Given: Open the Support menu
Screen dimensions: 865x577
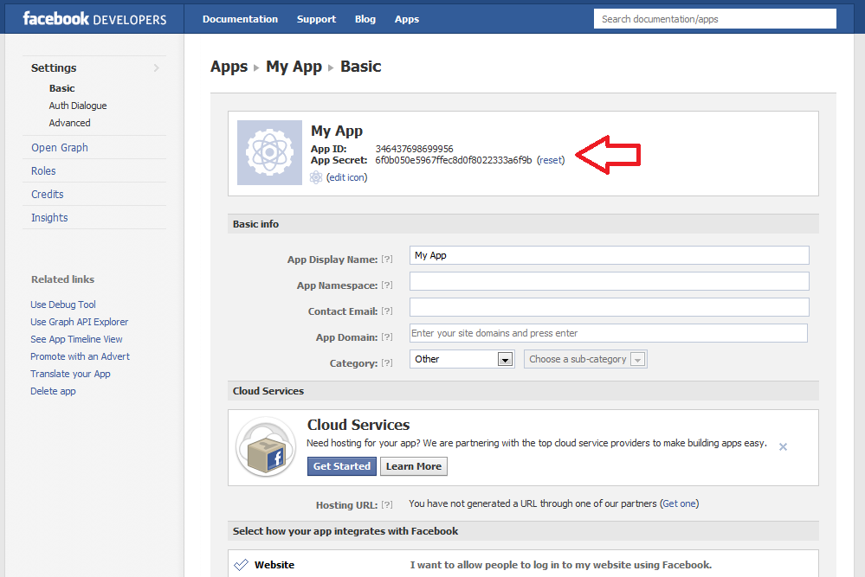Looking at the screenshot, I should (316, 19).
